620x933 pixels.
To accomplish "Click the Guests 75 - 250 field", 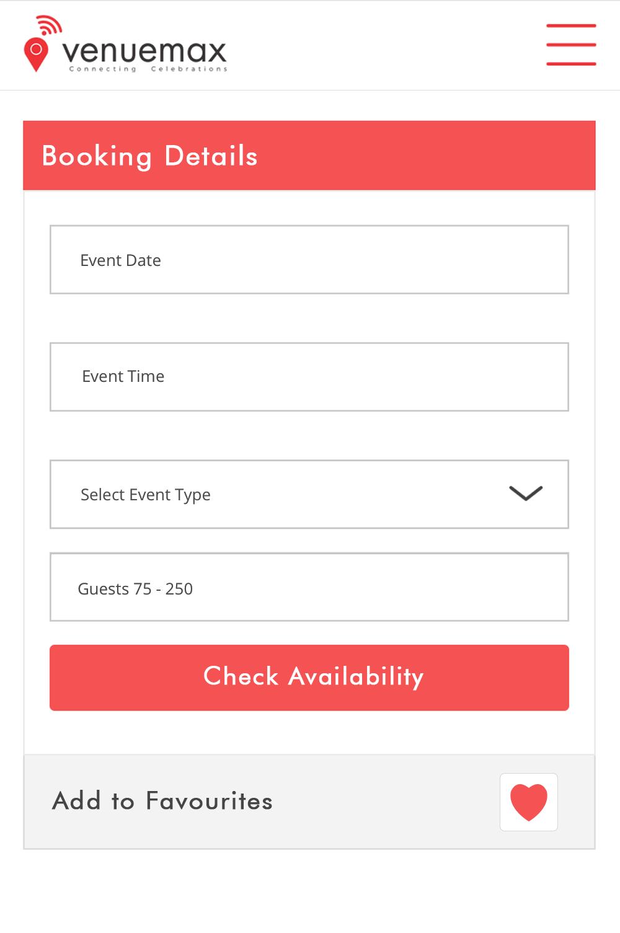I will [x=309, y=587].
